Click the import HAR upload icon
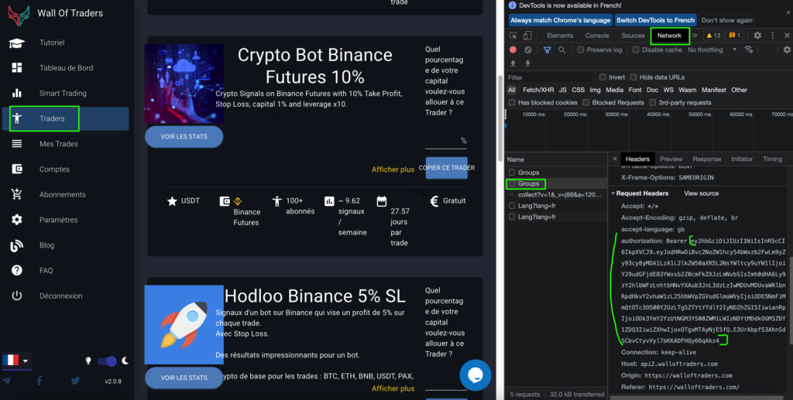Viewport: 793px width, 400px height. coord(513,63)
